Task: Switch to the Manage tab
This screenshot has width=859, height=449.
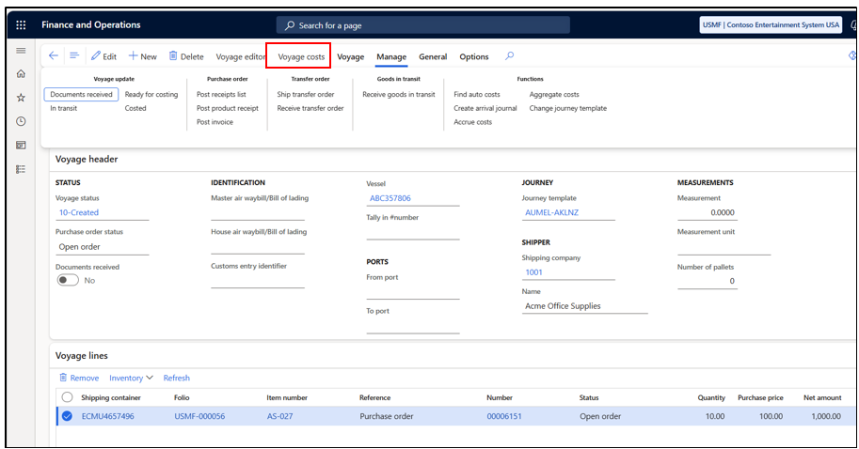Action: click(391, 57)
